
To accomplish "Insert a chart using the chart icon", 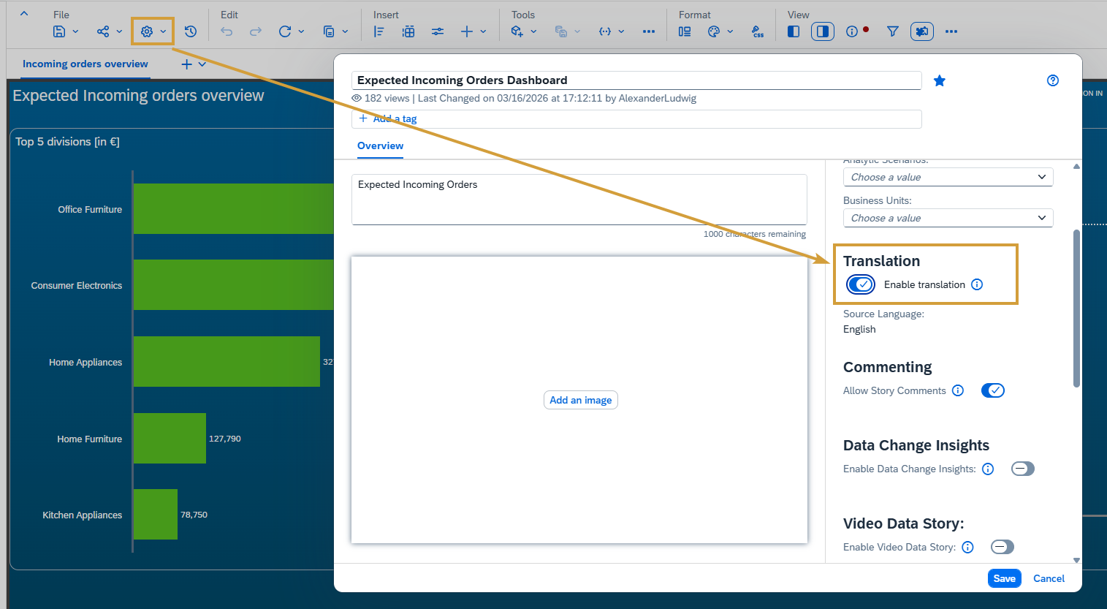I will tap(379, 31).
